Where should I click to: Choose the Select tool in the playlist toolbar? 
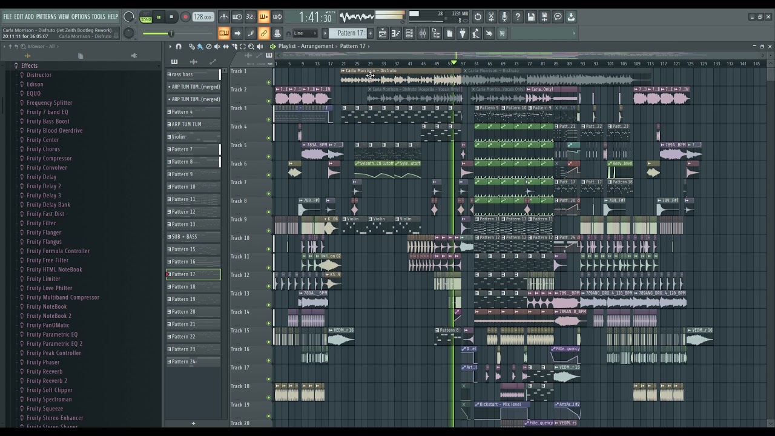(243, 46)
